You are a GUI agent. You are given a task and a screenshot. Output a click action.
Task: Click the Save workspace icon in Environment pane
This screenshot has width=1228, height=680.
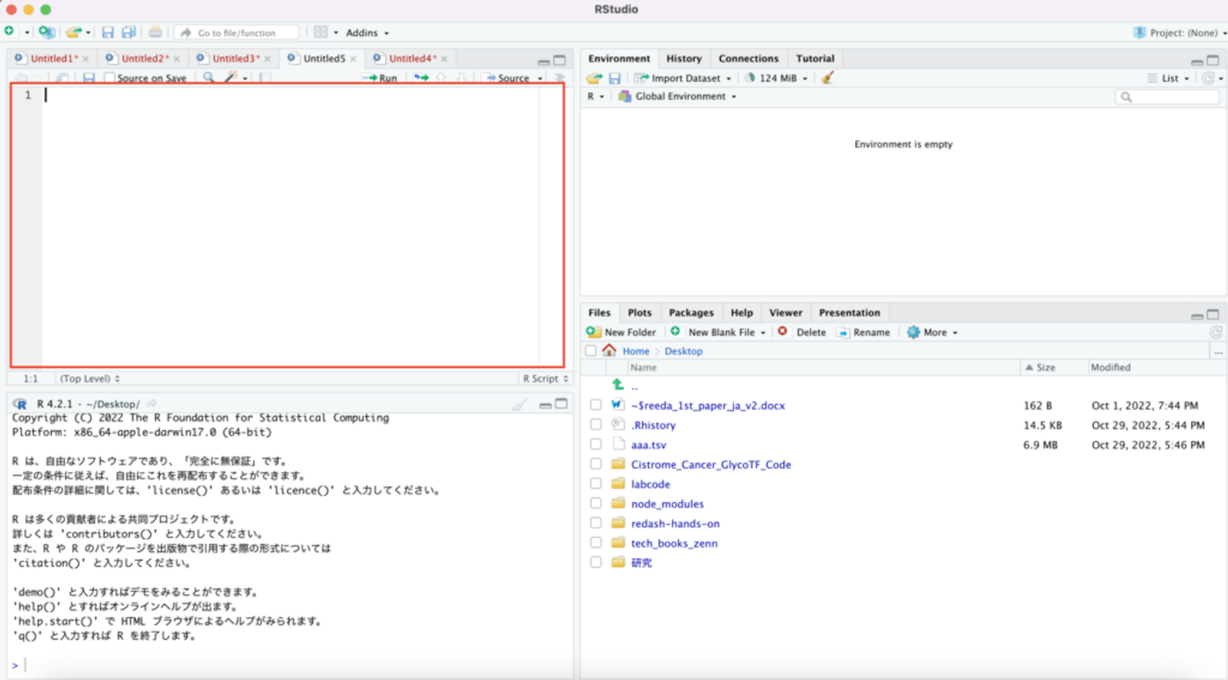click(x=615, y=78)
